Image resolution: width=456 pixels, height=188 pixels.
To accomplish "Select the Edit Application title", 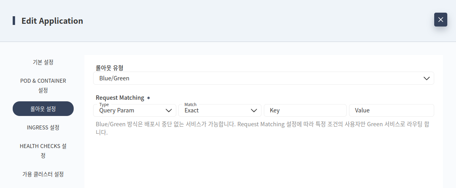I will coord(52,21).
